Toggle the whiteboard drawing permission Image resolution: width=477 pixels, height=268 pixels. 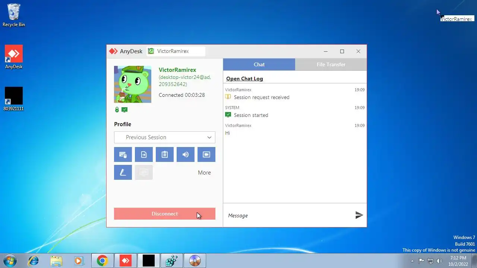pos(123,172)
